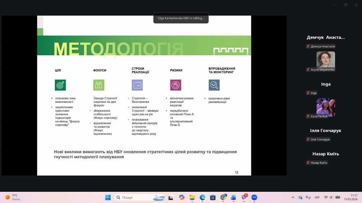Open the Wi-Fi network settings icon
Viewport: 362px width, 203px height.
[x=326, y=197]
